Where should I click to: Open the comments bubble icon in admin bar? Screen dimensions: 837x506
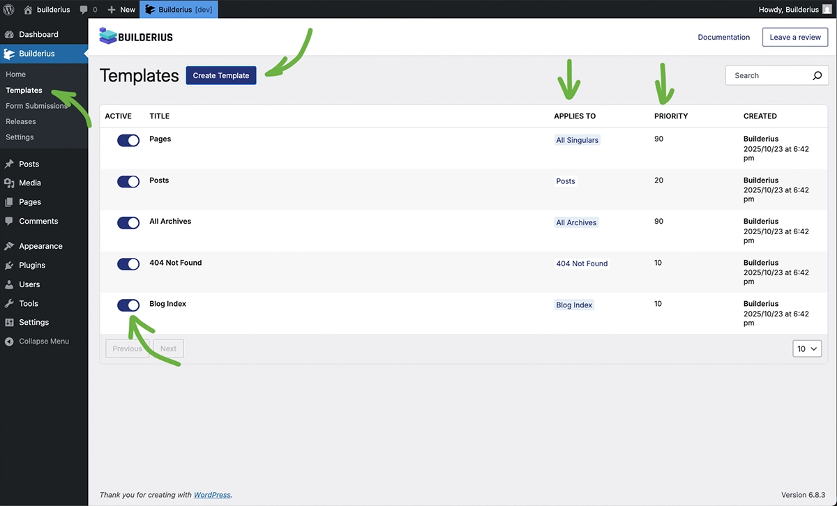coord(84,9)
